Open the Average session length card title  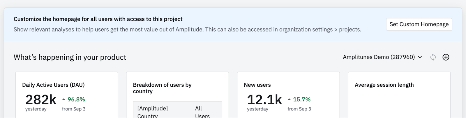[x=384, y=85]
